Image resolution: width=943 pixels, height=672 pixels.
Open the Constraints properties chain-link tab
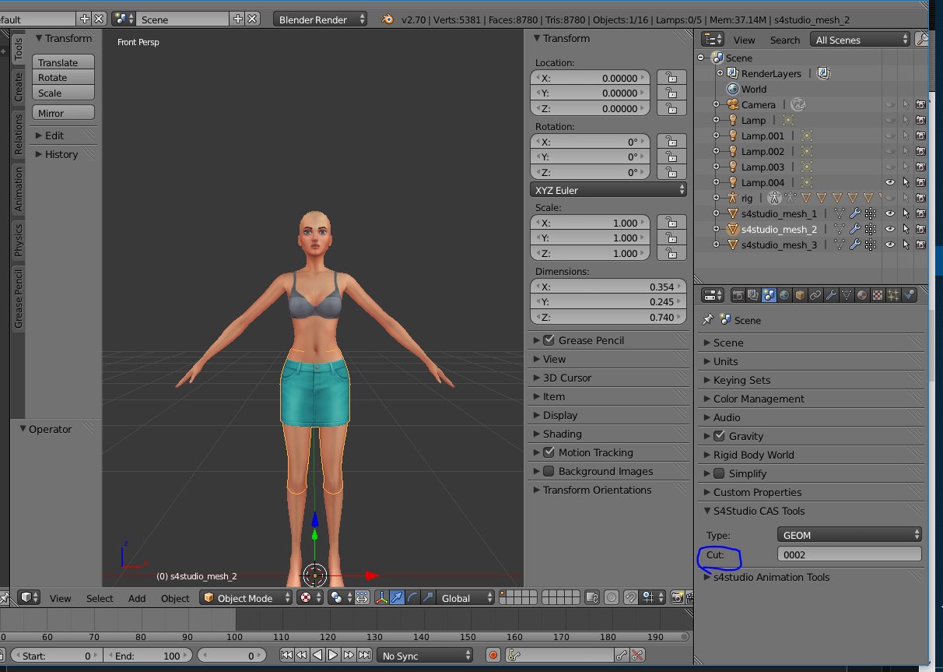click(x=815, y=295)
